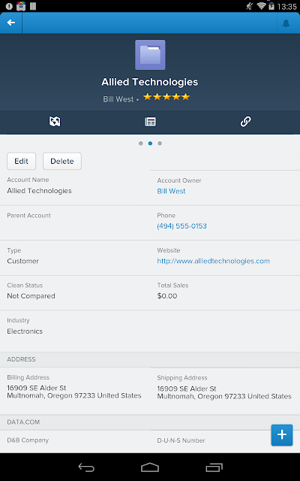Tap the Shipping Address text block
300x481 pixels.
224,392
